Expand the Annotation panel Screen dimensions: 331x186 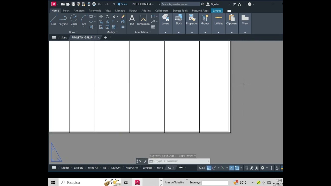[x=143, y=32]
